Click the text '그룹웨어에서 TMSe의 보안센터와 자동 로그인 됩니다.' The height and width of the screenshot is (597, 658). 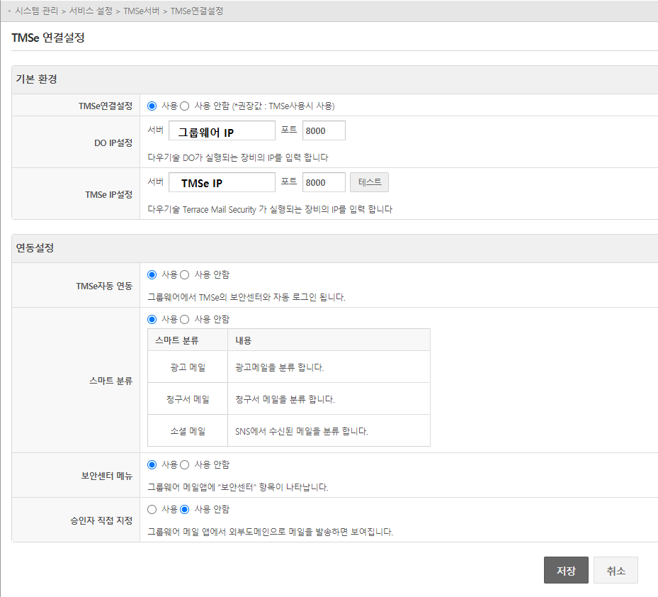point(246,297)
